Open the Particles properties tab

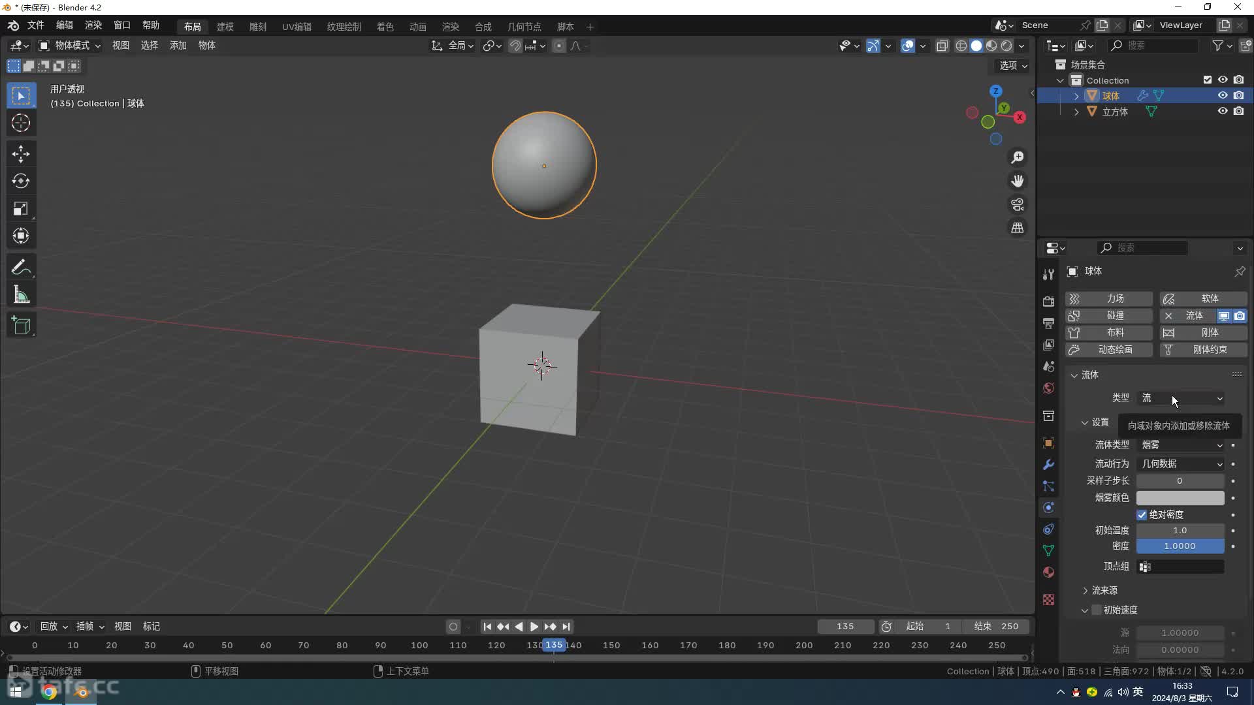point(1048,486)
